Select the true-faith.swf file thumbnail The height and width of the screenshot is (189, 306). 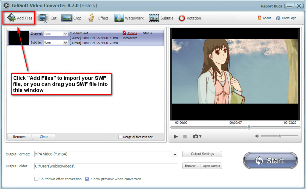19,38
